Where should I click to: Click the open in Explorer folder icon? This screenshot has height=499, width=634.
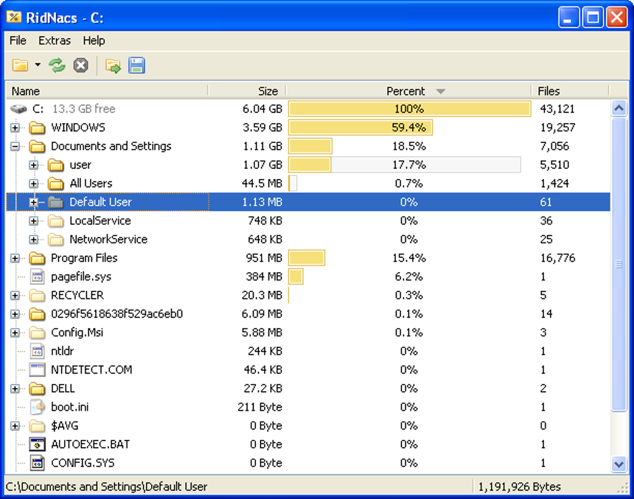click(113, 65)
